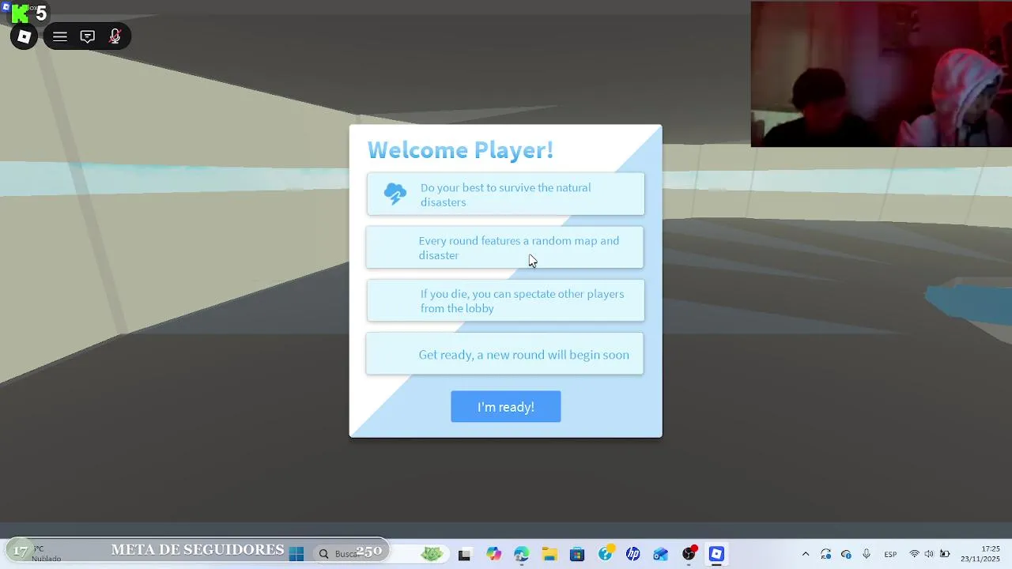The height and width of the screenshot is (569, 1012).
Task: Open the volume speaker tray icon
Action: tap(929, 554)
